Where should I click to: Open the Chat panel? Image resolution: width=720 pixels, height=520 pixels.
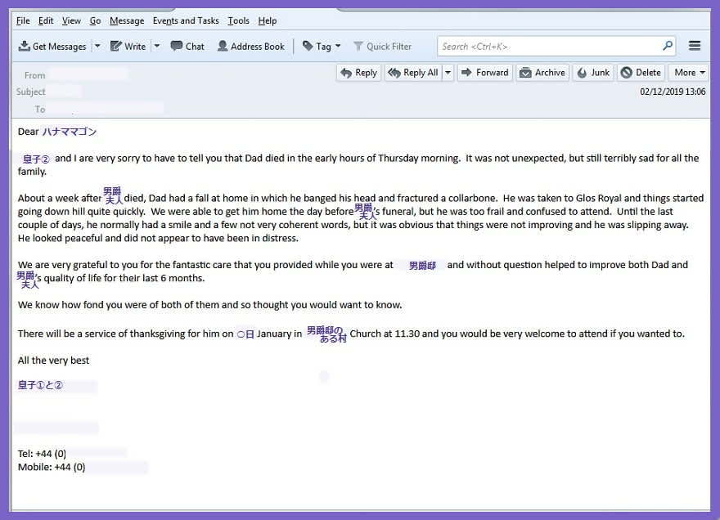187,47
